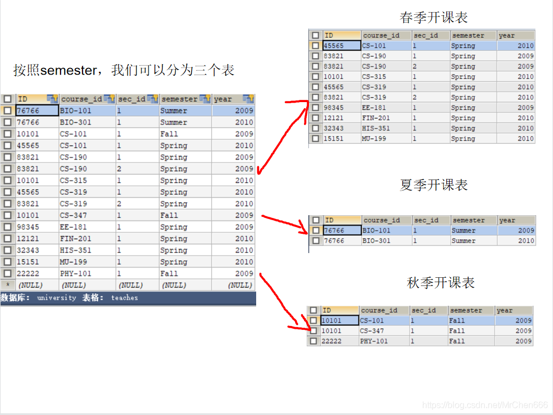Check the HIS-351 row checkbox in spring table

click(316, 128)
